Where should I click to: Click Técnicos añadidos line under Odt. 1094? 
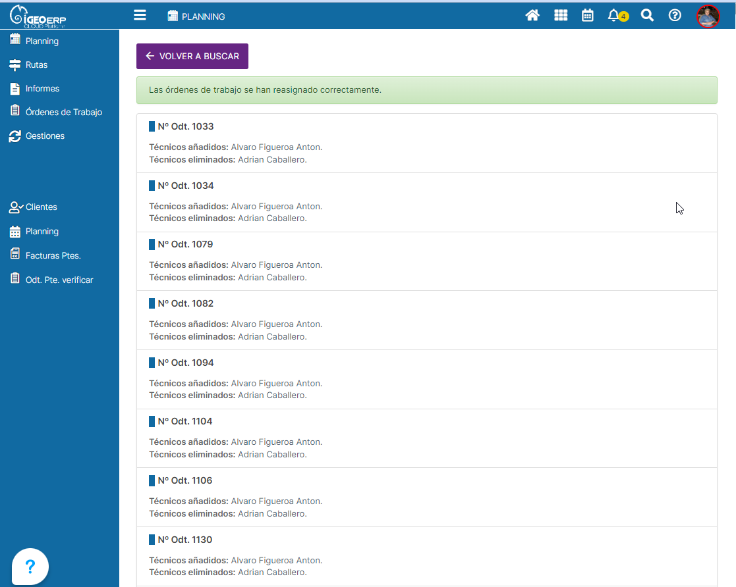point(236,384)
